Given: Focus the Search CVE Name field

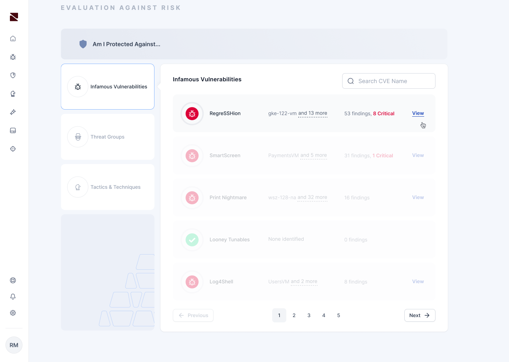Looking at the screenshot, I should tap(389, 81).
